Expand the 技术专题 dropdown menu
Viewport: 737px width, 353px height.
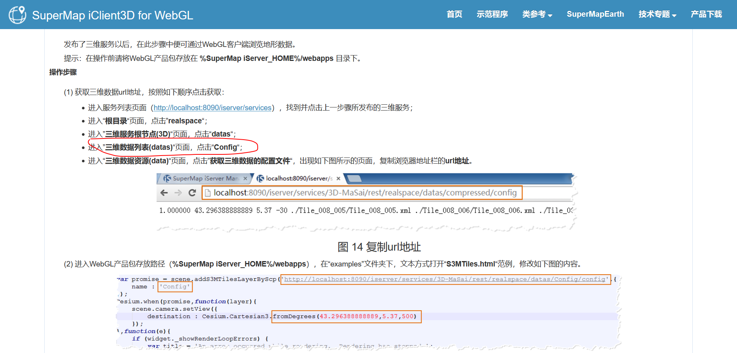(657, 14)
